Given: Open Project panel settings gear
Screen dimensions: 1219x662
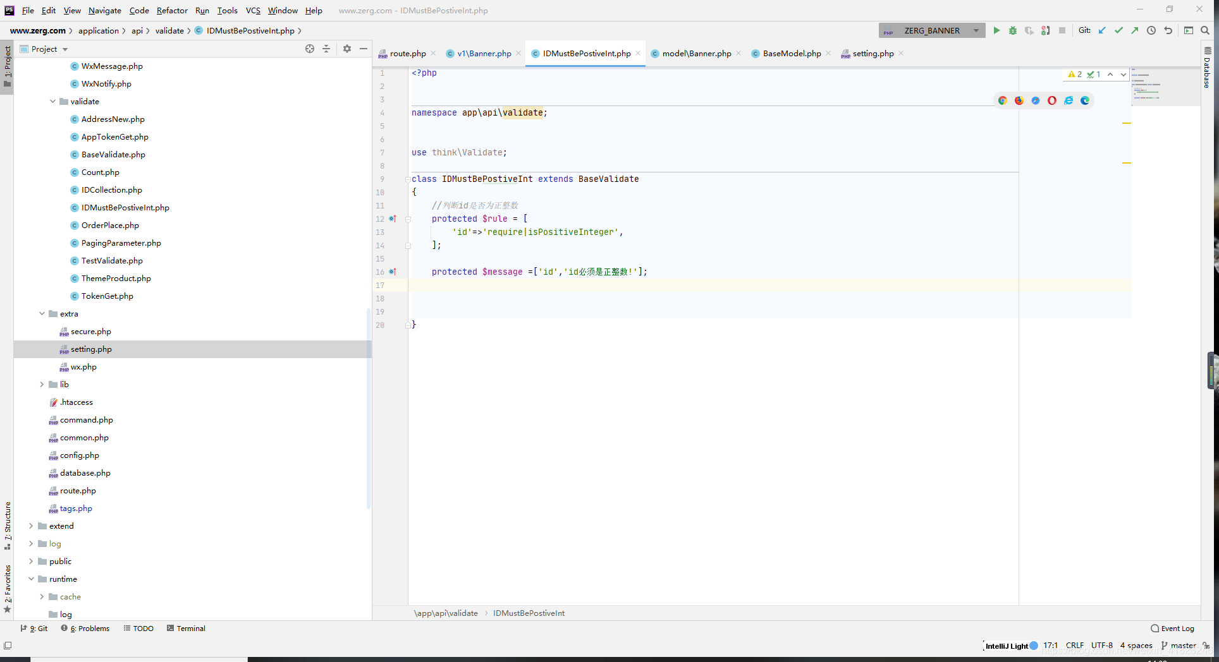Looking at the screenshot, I should tap(347, 49).
